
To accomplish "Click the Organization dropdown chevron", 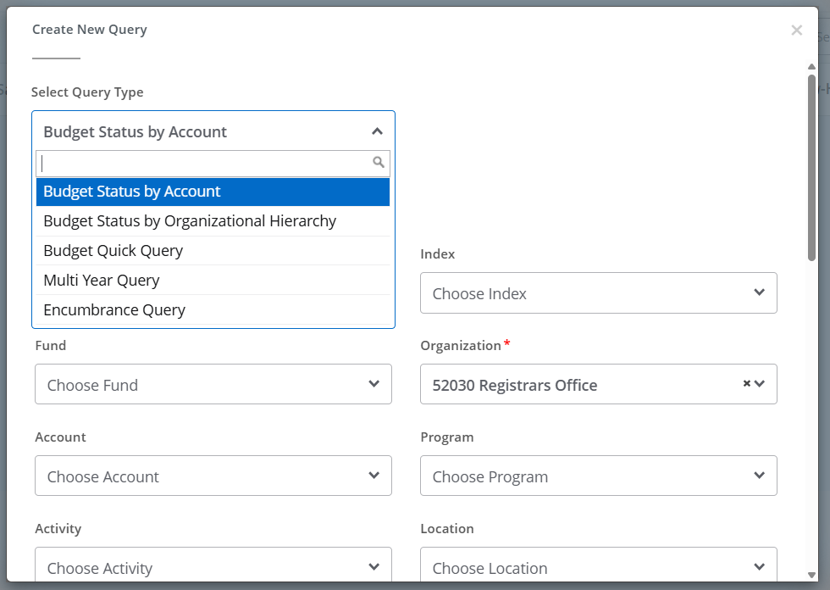I will 760,384.
